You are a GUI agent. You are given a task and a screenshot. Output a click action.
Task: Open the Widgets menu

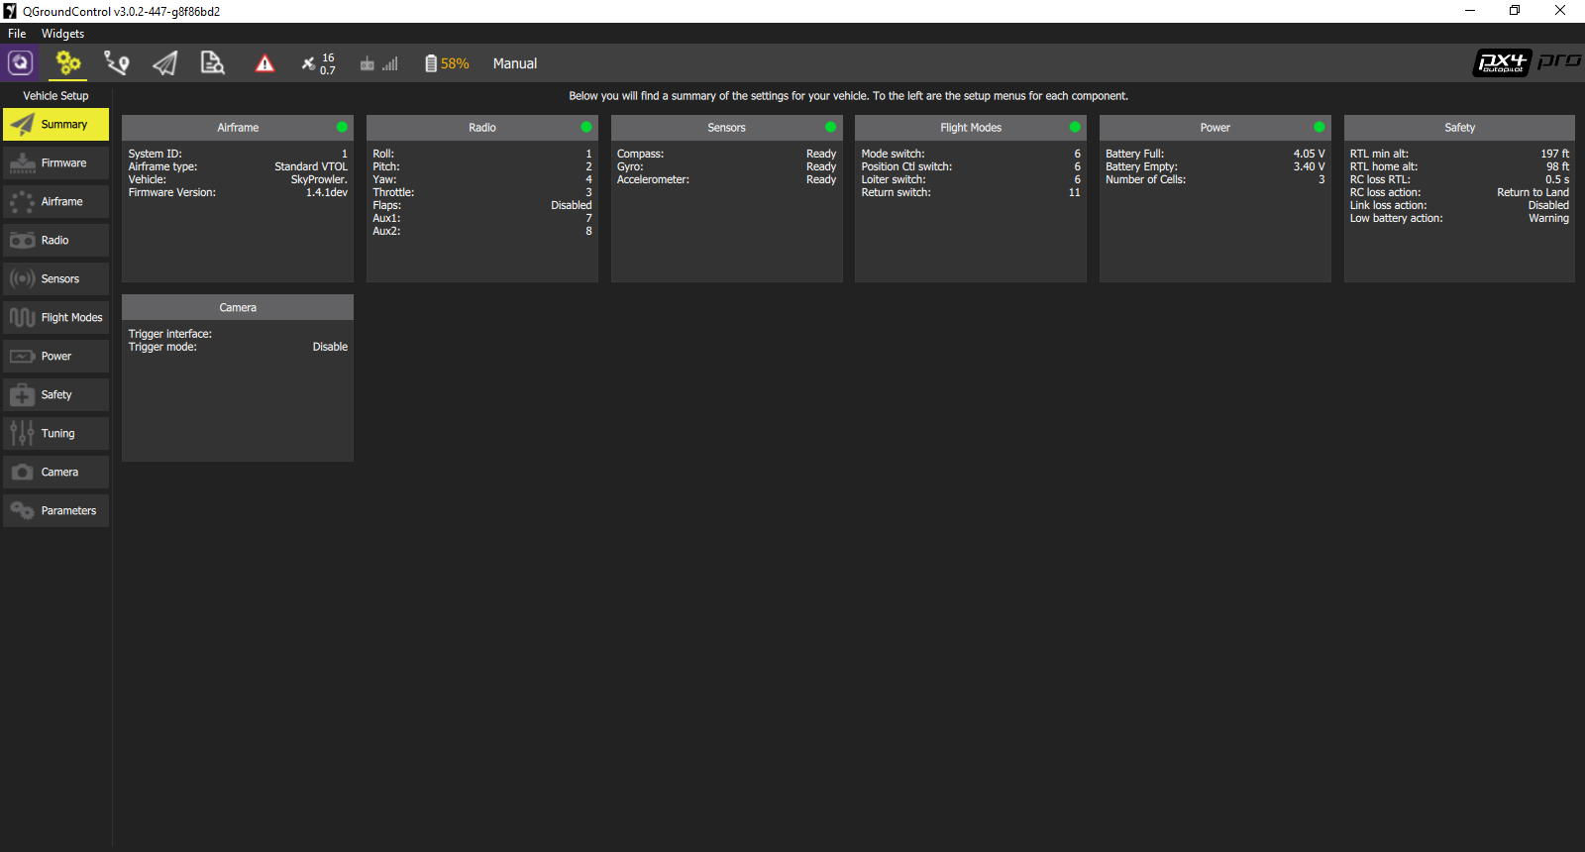[x=62, y=34]
